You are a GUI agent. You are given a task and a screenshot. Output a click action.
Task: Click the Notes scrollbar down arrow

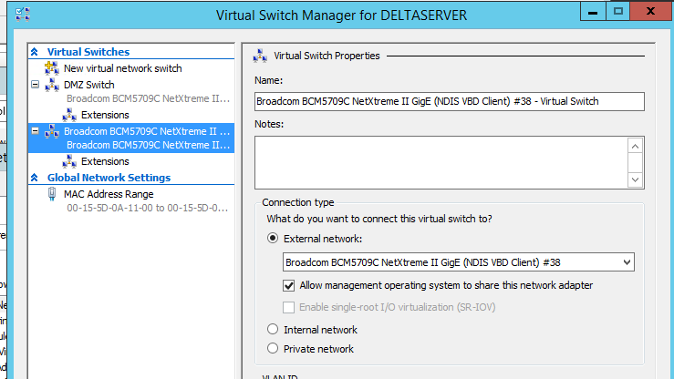point(636,179)
